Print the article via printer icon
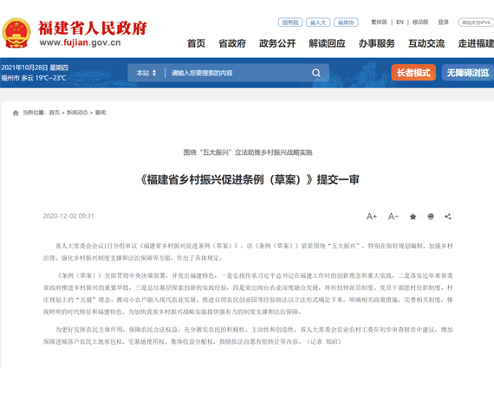This screenshot has height=394, width=494. [431, 216]
